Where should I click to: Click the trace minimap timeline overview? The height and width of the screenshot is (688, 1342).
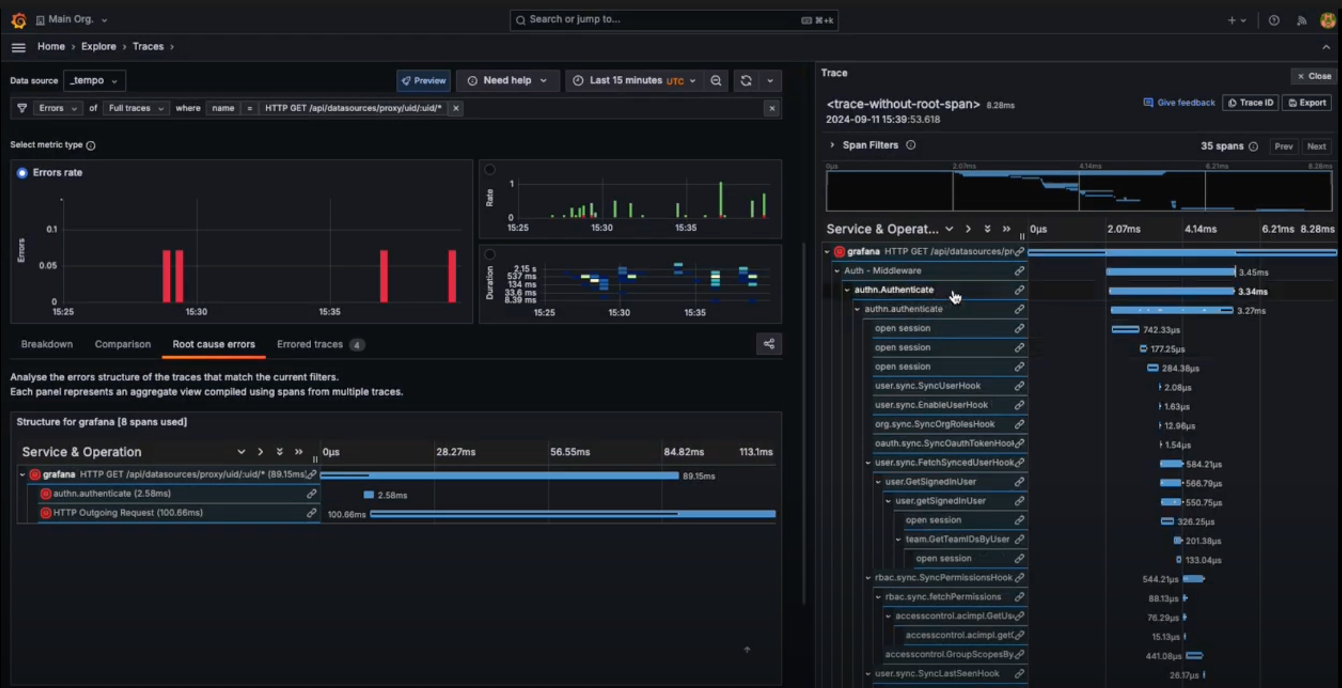(x=1079, y=191)
